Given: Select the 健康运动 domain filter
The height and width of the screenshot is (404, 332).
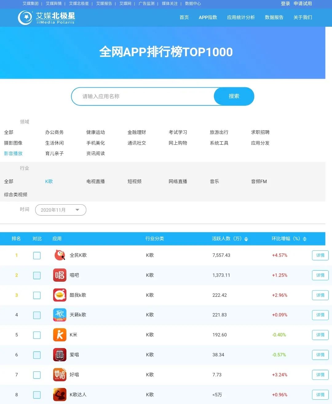Looking at the screenshot, I should (x=96, y=132).
